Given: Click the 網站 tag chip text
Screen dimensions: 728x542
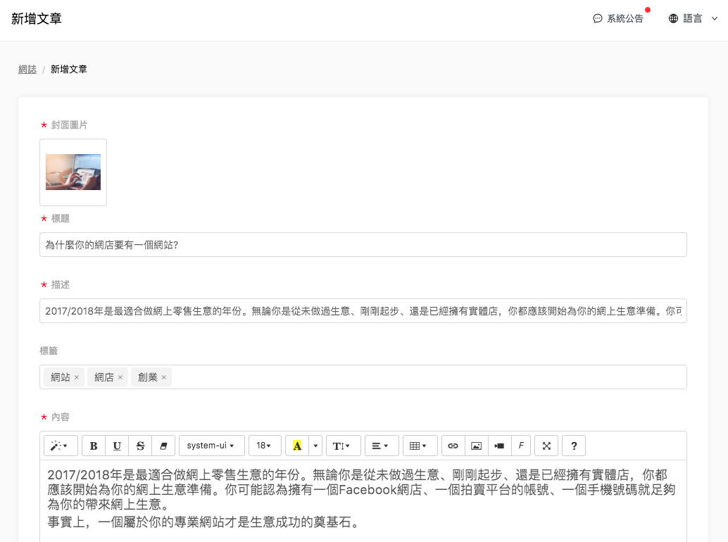Looking at the screenshot, I should click(61, 377).
